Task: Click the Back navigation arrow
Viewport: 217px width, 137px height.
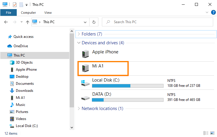Action: click(6, 22)
